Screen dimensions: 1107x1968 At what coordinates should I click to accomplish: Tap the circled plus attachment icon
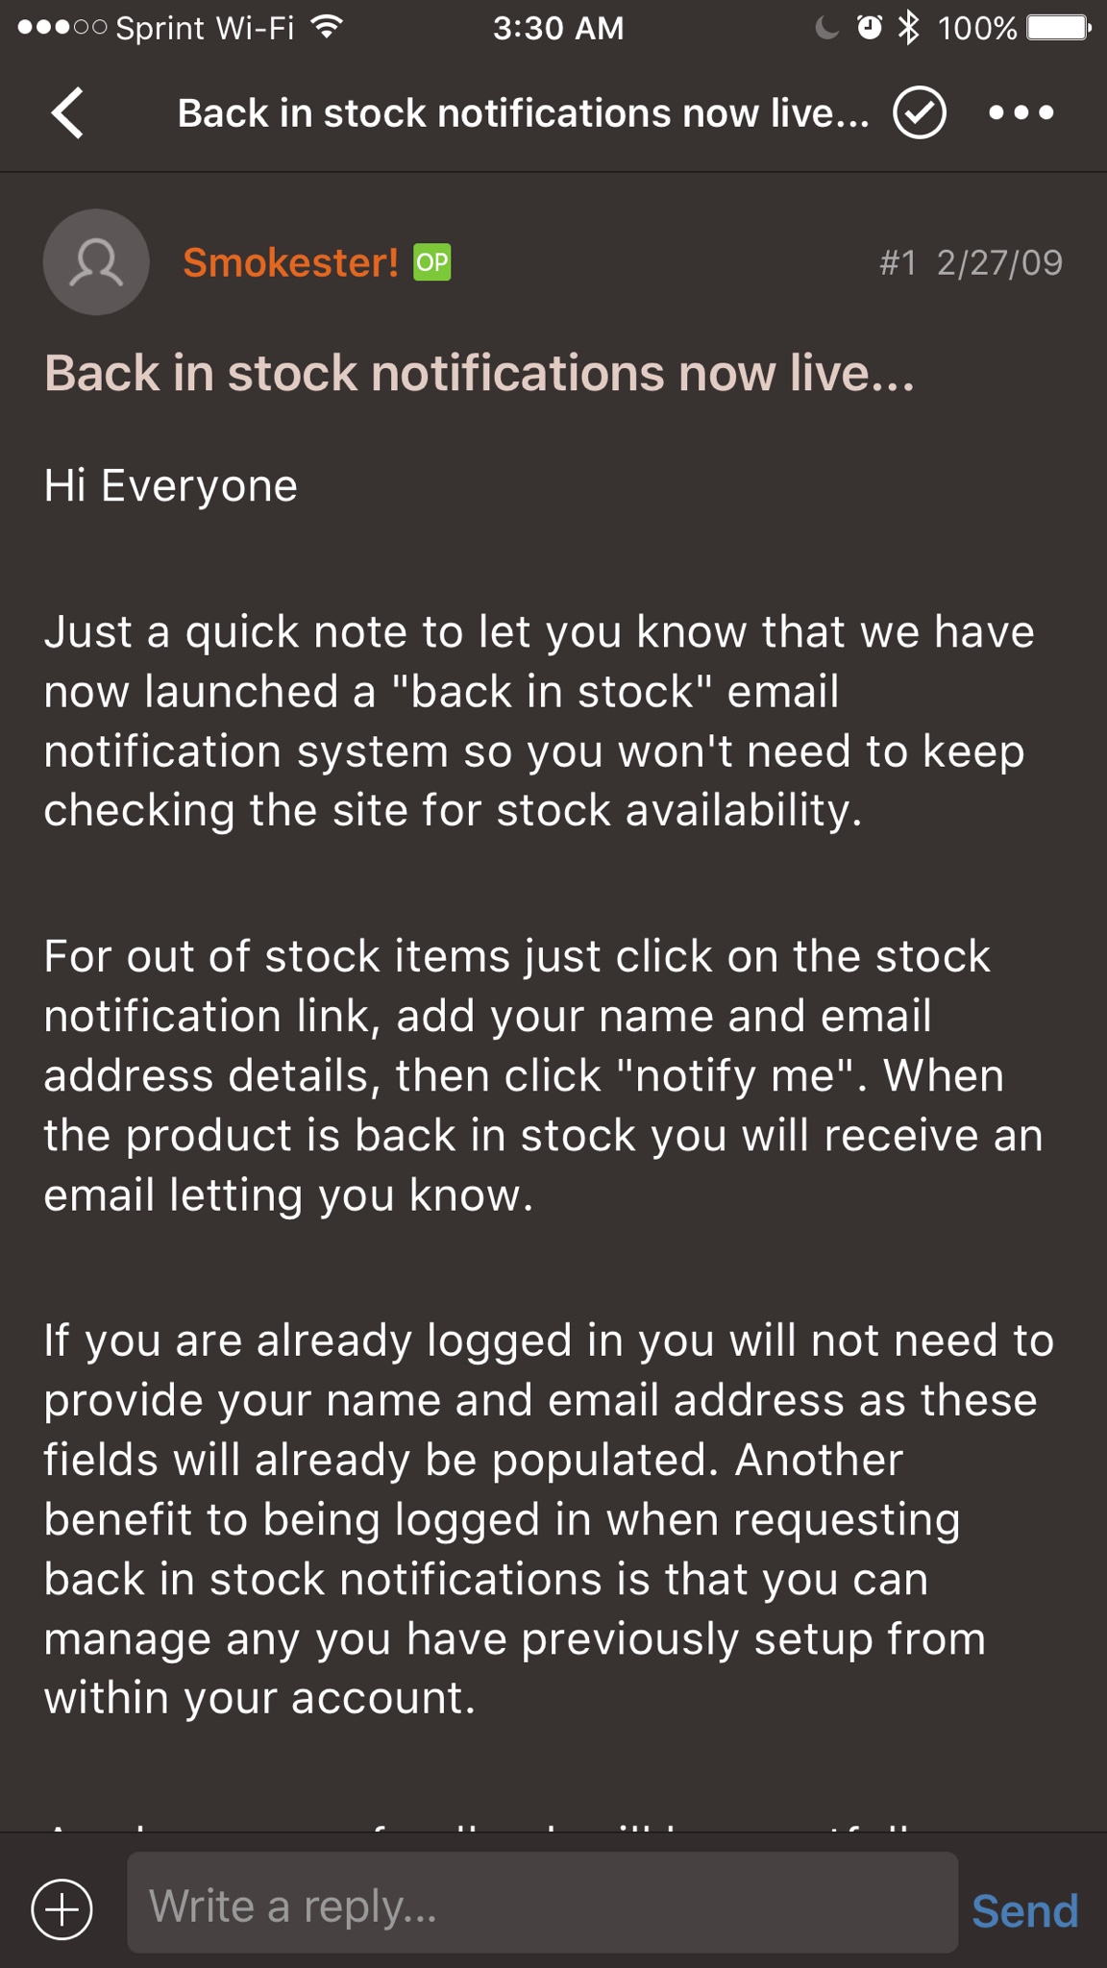tap(62, 1908)
